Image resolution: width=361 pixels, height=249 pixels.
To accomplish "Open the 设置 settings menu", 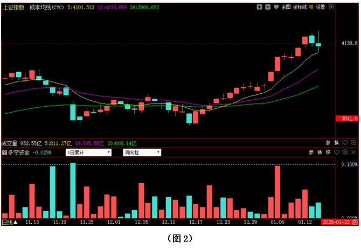I will point(321,8).
